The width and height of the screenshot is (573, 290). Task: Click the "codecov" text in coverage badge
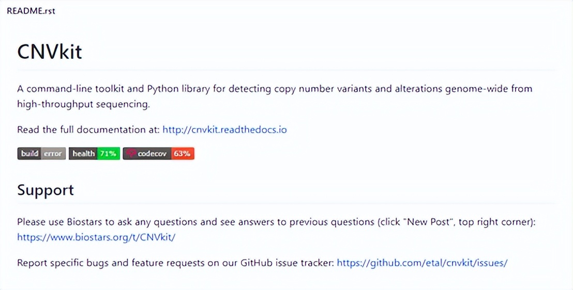click(152, 153)
